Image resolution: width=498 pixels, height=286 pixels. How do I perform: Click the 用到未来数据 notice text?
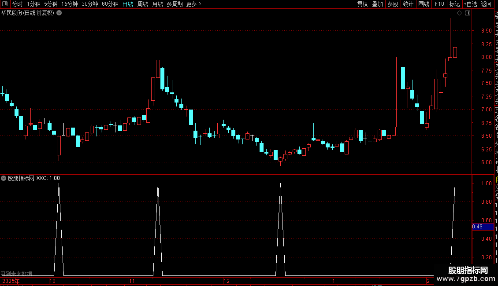click(16, 273)
